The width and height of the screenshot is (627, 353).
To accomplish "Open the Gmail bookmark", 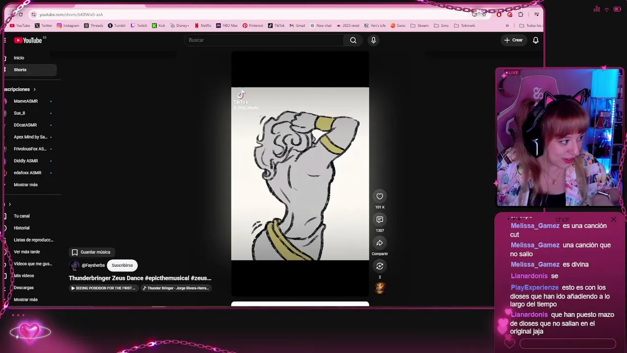I will tap(297, 25).
